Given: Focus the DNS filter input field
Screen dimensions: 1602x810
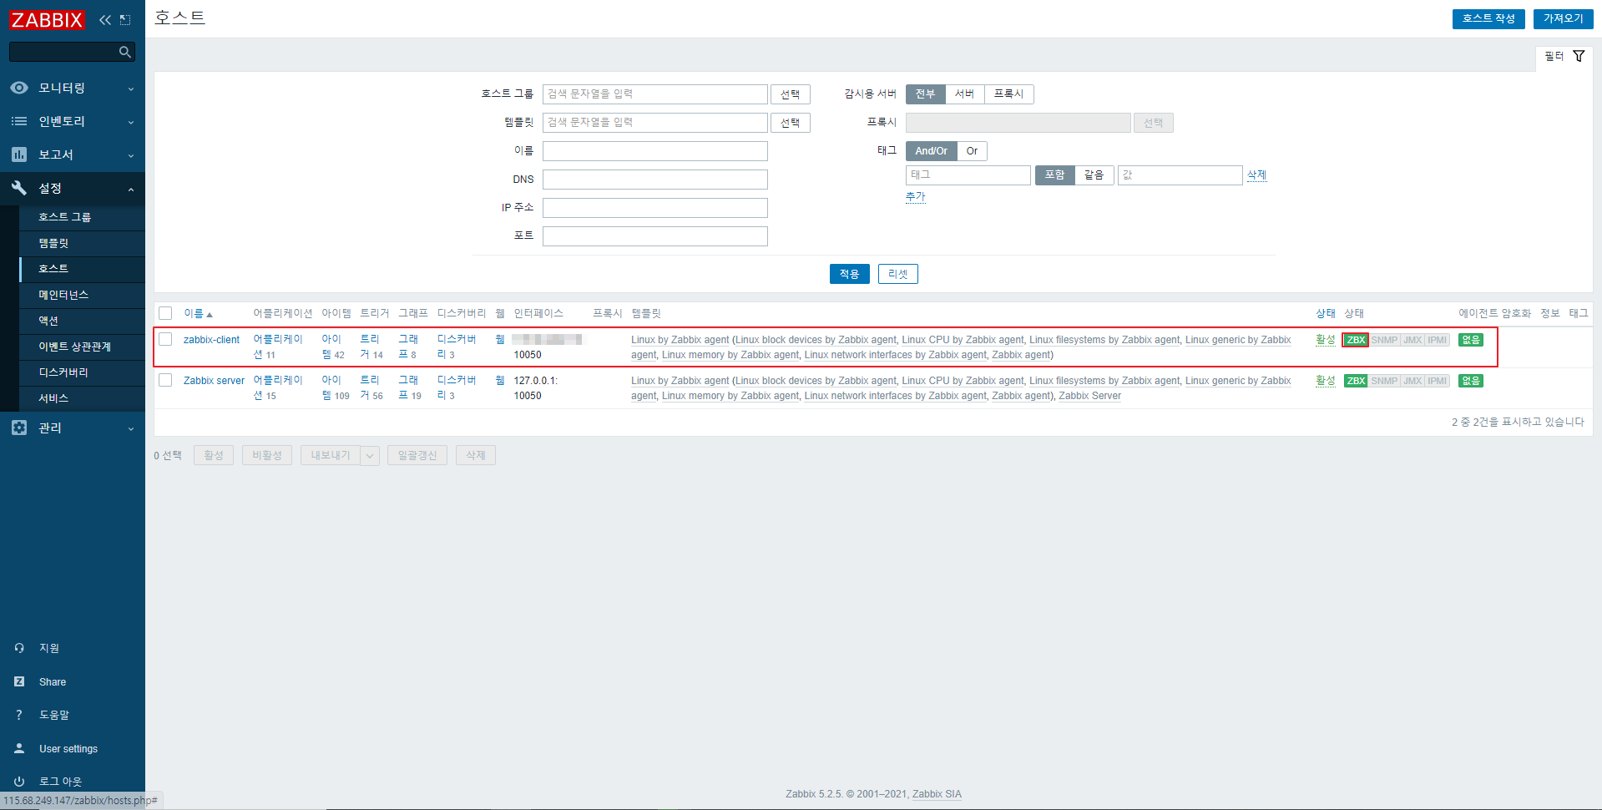Looking at the screenshot, I should click(654, 180).
